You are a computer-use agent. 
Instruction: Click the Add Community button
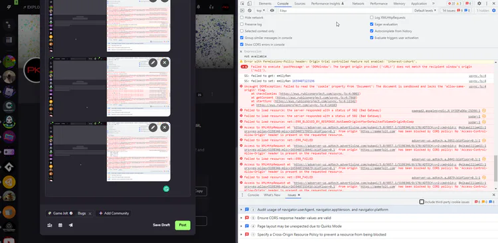point(114,214)
